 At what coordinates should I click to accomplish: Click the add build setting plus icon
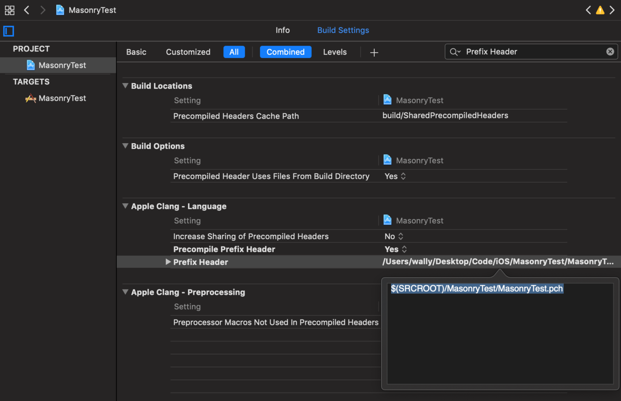pos(374,52)
